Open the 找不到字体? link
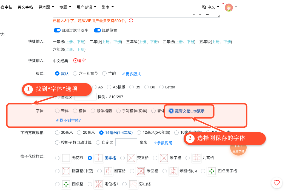 (68, 120)
